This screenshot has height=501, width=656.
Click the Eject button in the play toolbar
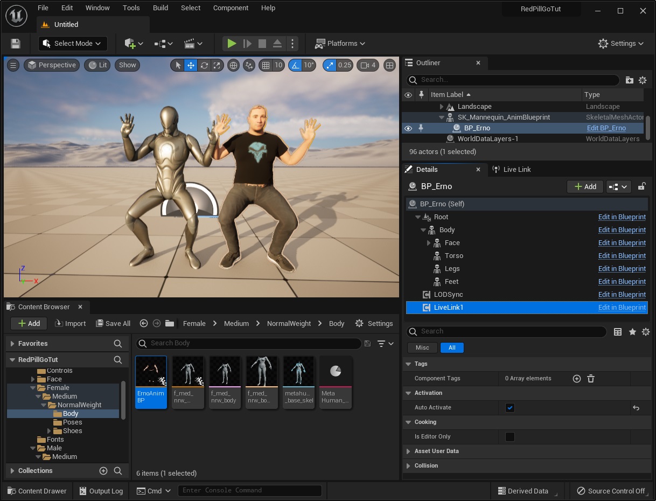point(277,44)
